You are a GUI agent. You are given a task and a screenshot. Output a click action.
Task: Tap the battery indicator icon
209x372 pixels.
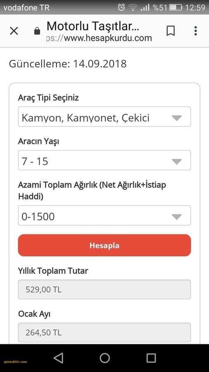pyautogui.click(x=176, y=7)
